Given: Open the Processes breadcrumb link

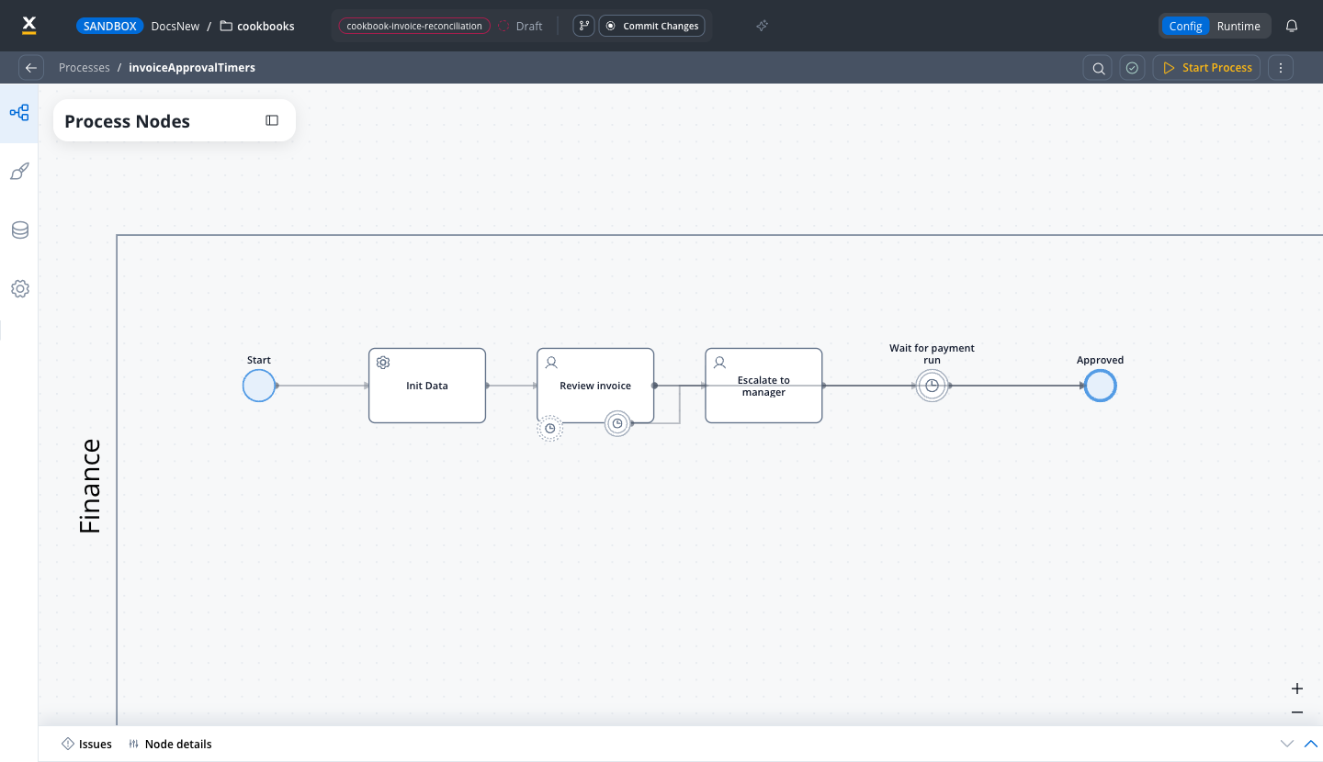Looking at the screenshot, I should point(85,68).
